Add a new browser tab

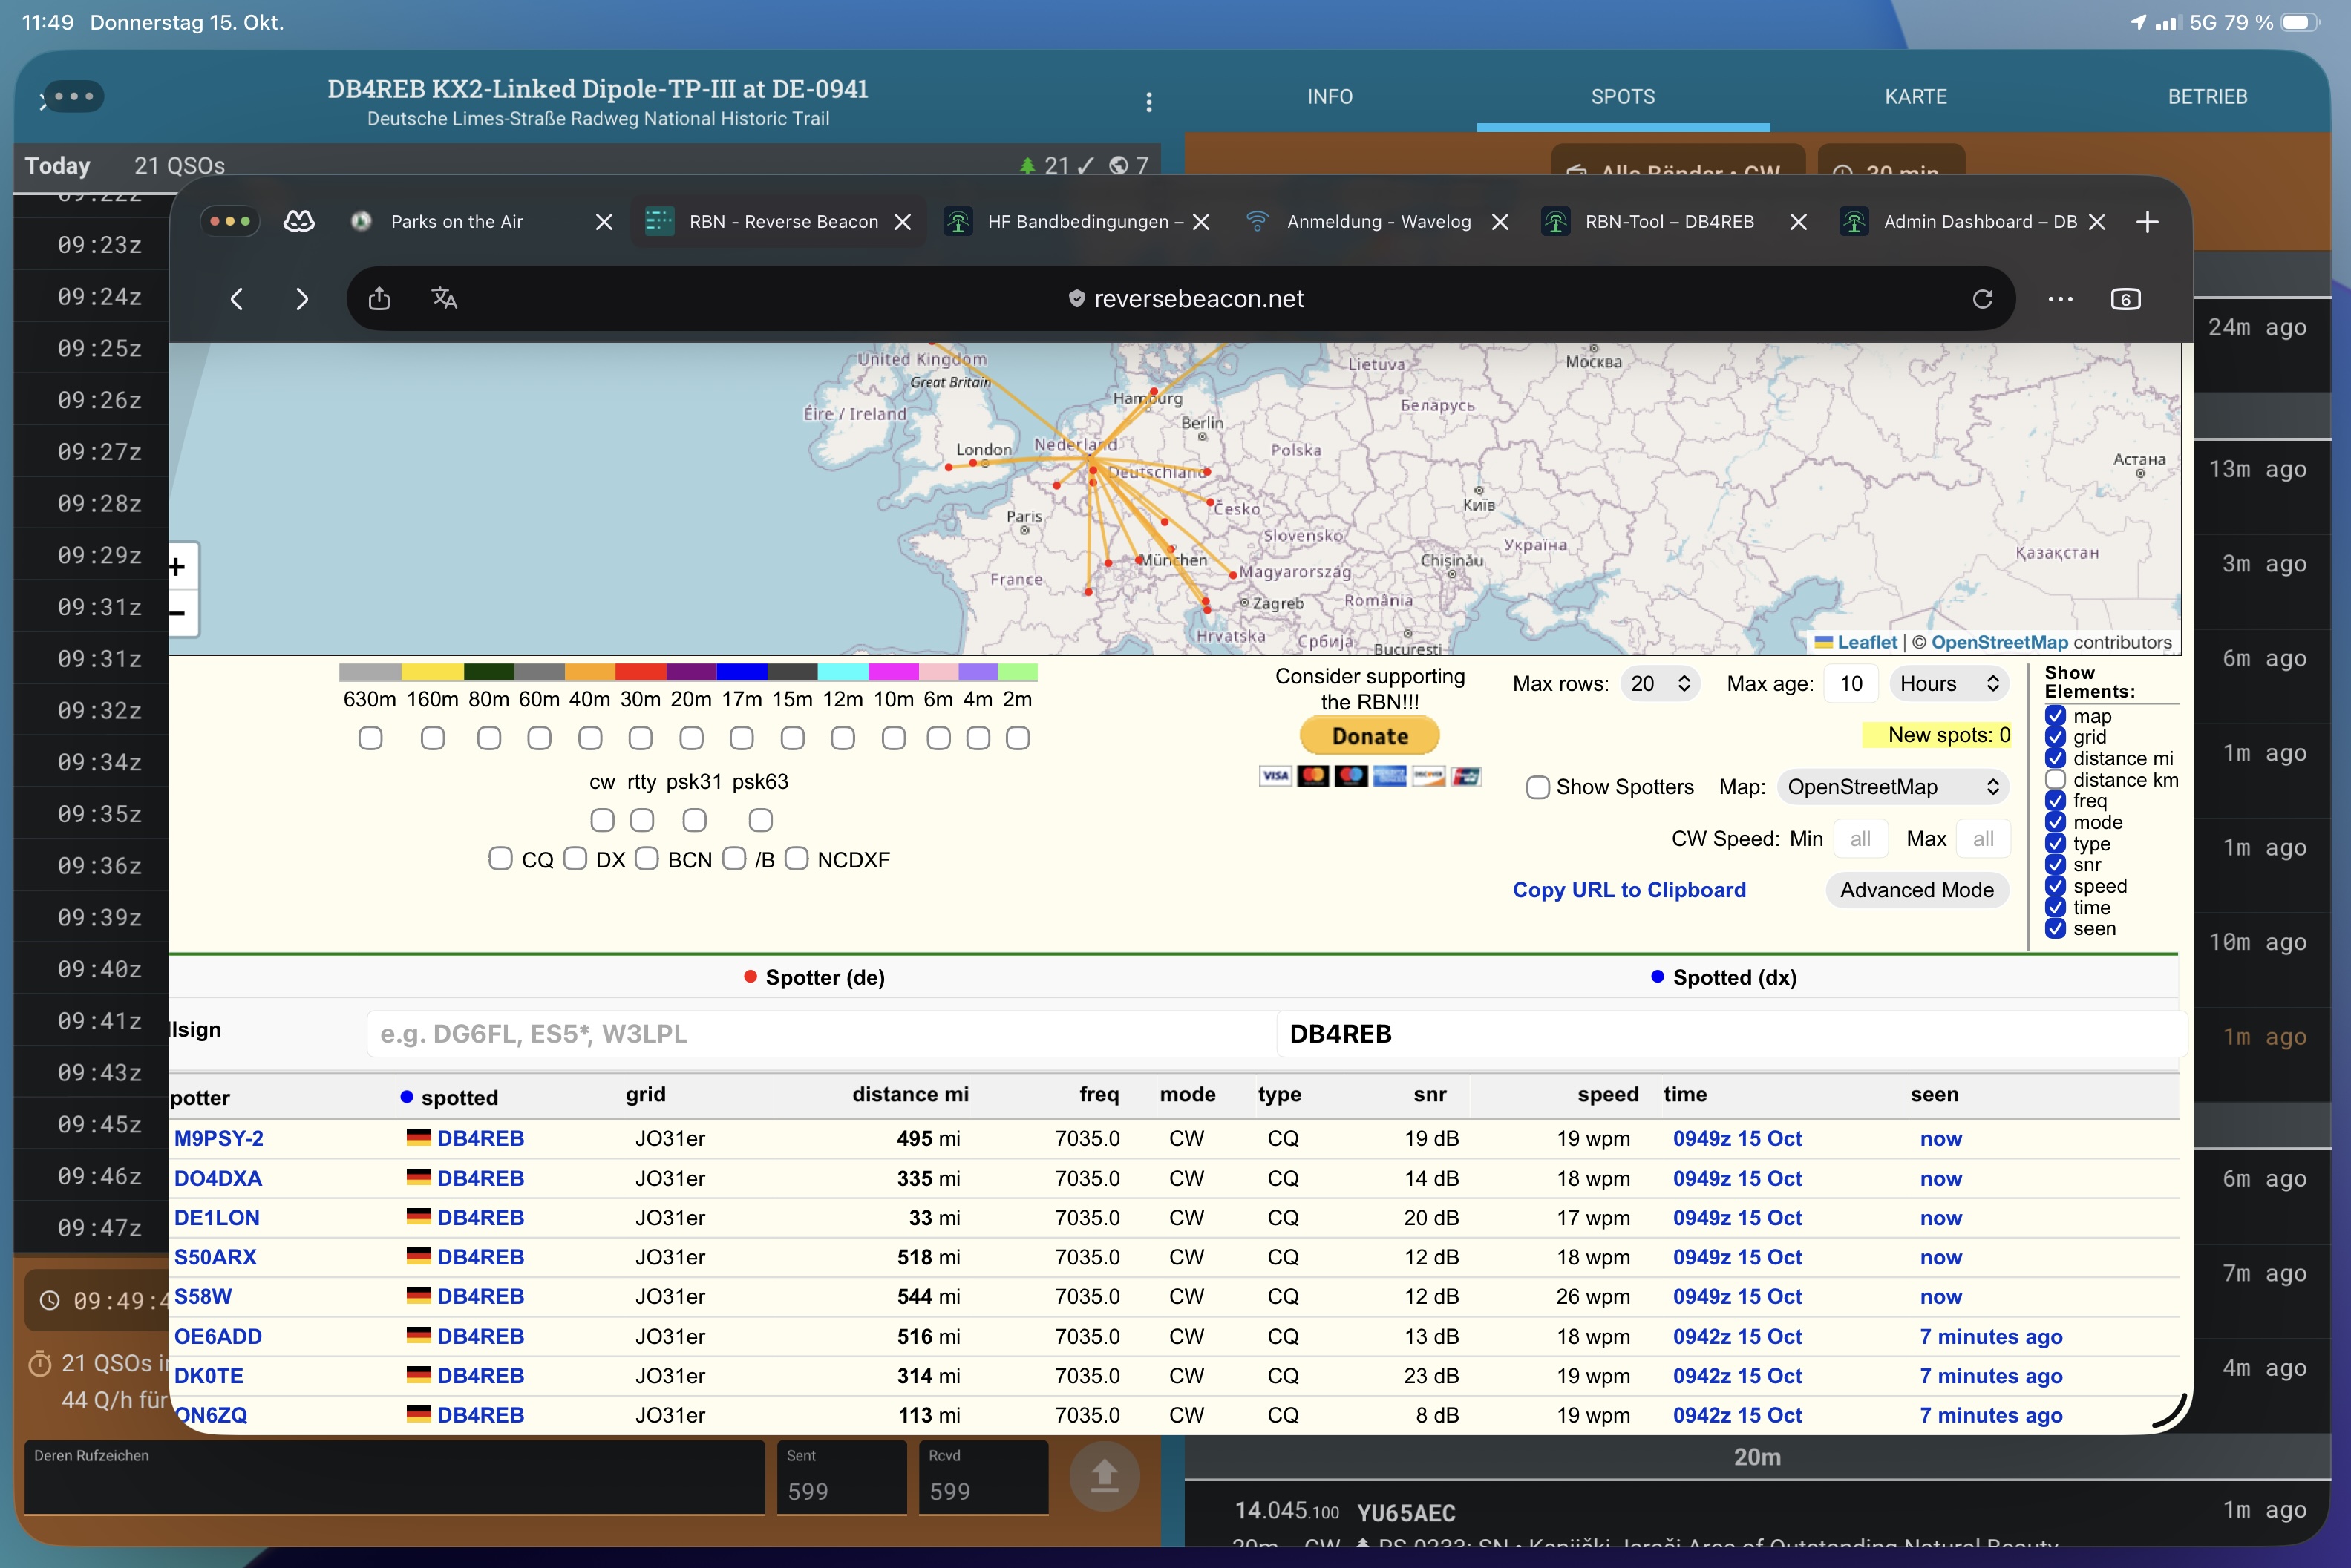coord(2147,222)
